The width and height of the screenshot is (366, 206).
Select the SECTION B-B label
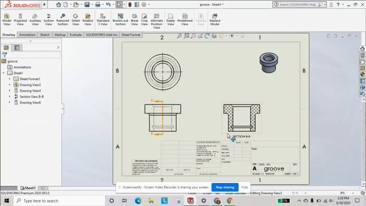click(x=241, y=136)
